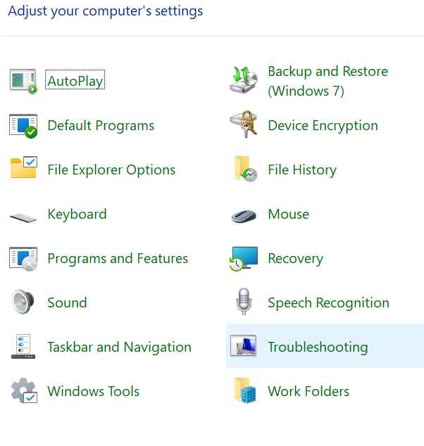Open the Windows Tools link

94,391
